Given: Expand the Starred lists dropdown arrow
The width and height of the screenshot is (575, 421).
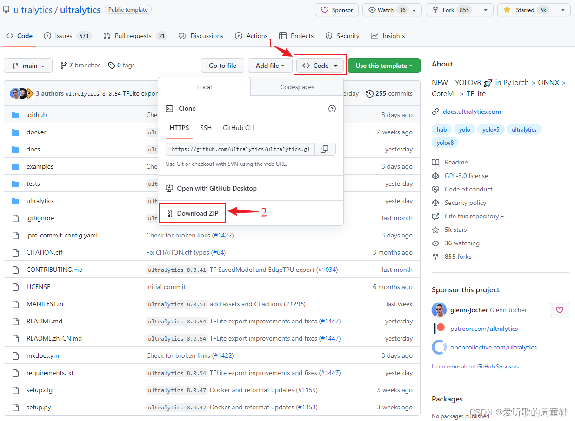Looking at the screenshot, I should pyautogui.click(x=563, y=10).
